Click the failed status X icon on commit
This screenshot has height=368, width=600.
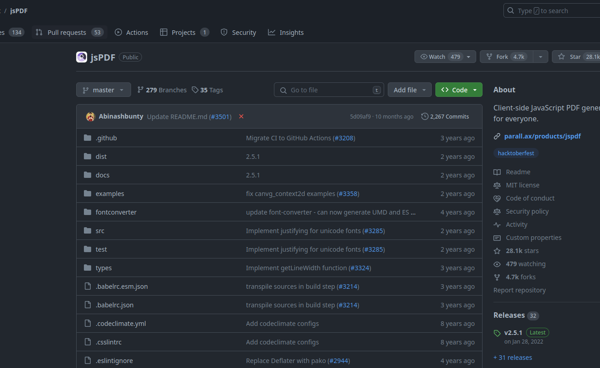pyautogui.click(x=241, y=116)
